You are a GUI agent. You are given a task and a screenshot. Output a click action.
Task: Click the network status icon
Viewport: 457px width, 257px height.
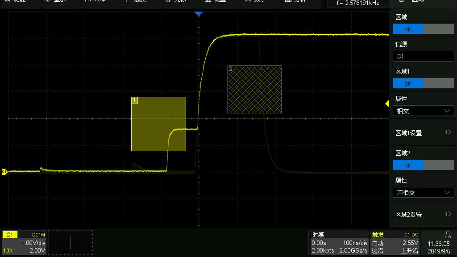(x=448, y=235)
